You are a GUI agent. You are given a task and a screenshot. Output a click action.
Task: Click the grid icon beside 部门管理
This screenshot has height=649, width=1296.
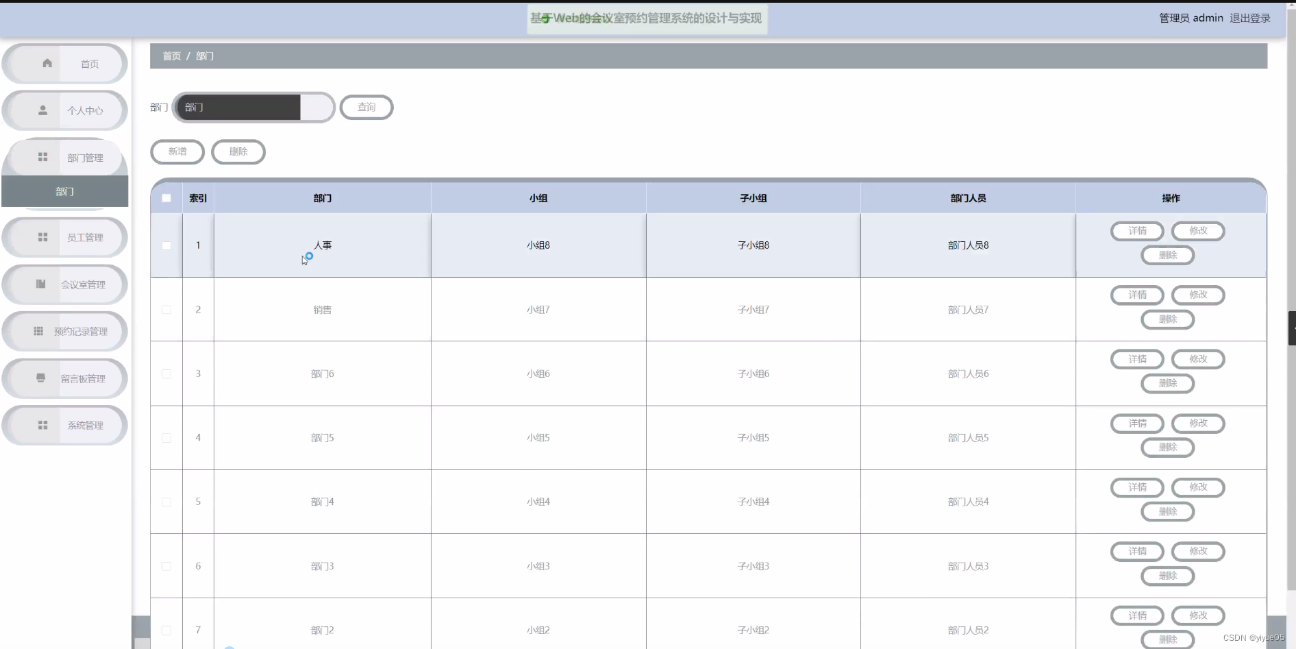pos(42,157)
